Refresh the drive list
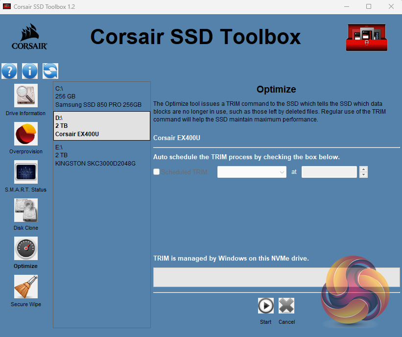The height and width of the screenshot is (337, 402). [x=50, y=71]
